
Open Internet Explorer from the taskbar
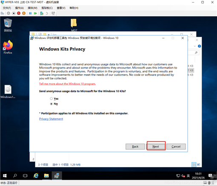[36, 176]
